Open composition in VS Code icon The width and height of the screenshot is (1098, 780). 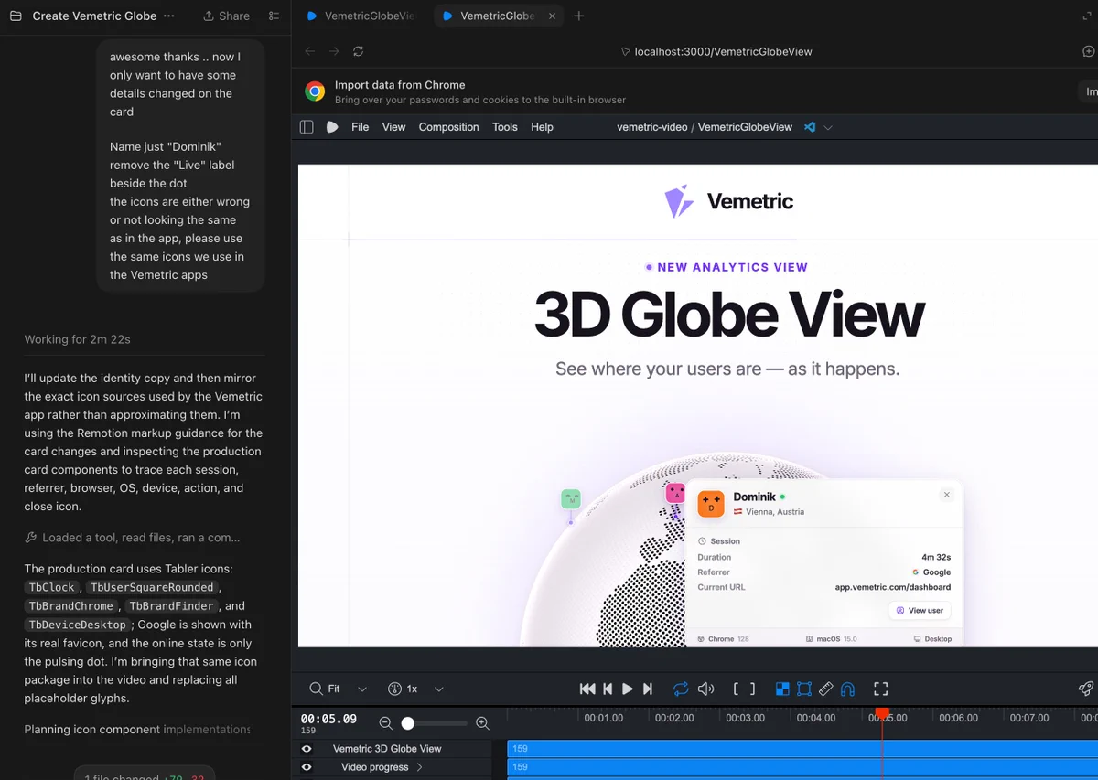click(x=810, y=127)
